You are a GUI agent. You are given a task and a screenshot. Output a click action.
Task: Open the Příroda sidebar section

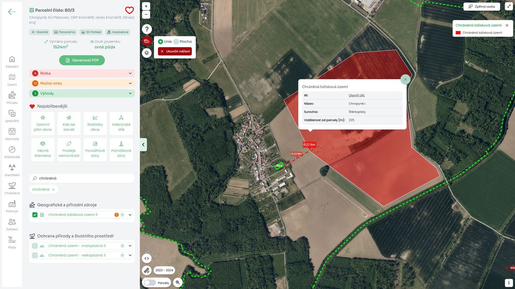12,98
